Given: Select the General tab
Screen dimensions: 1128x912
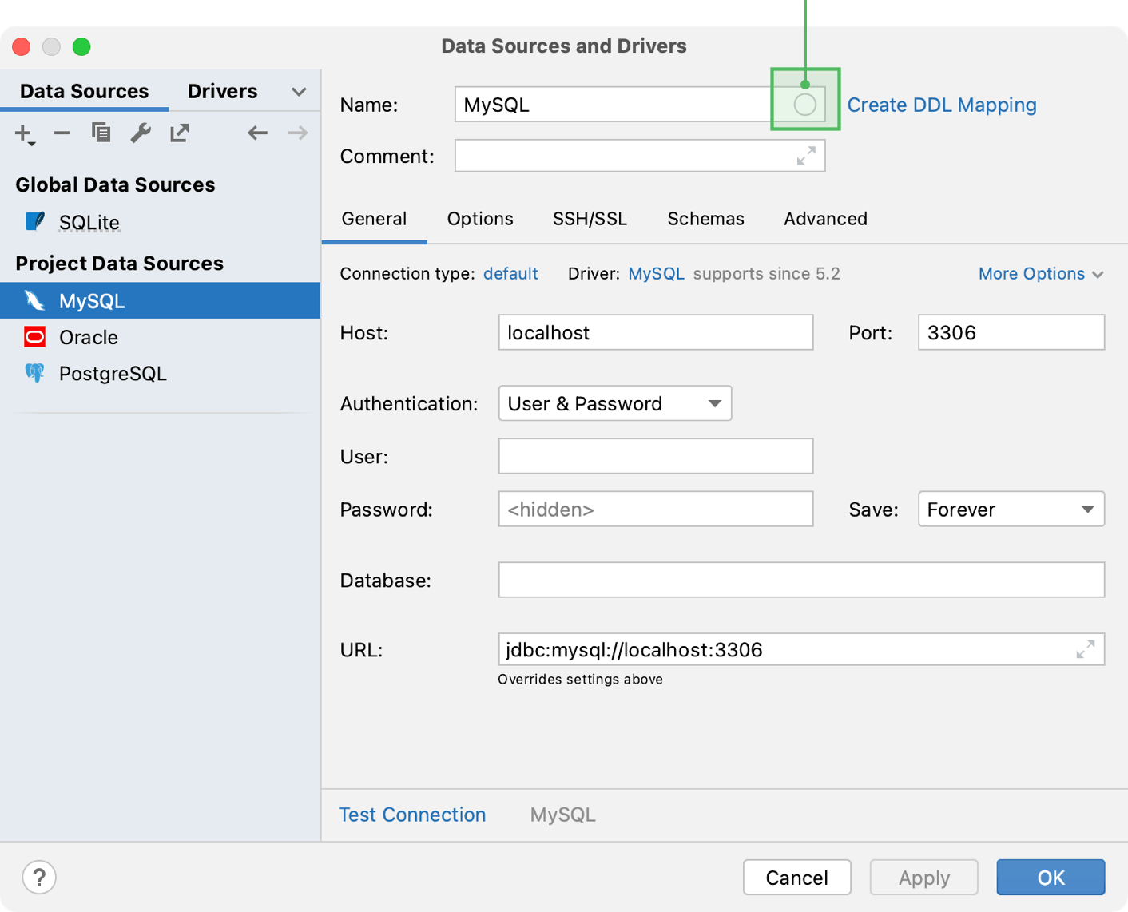Looking at the screenshot, I should click(x=374, y=219).
